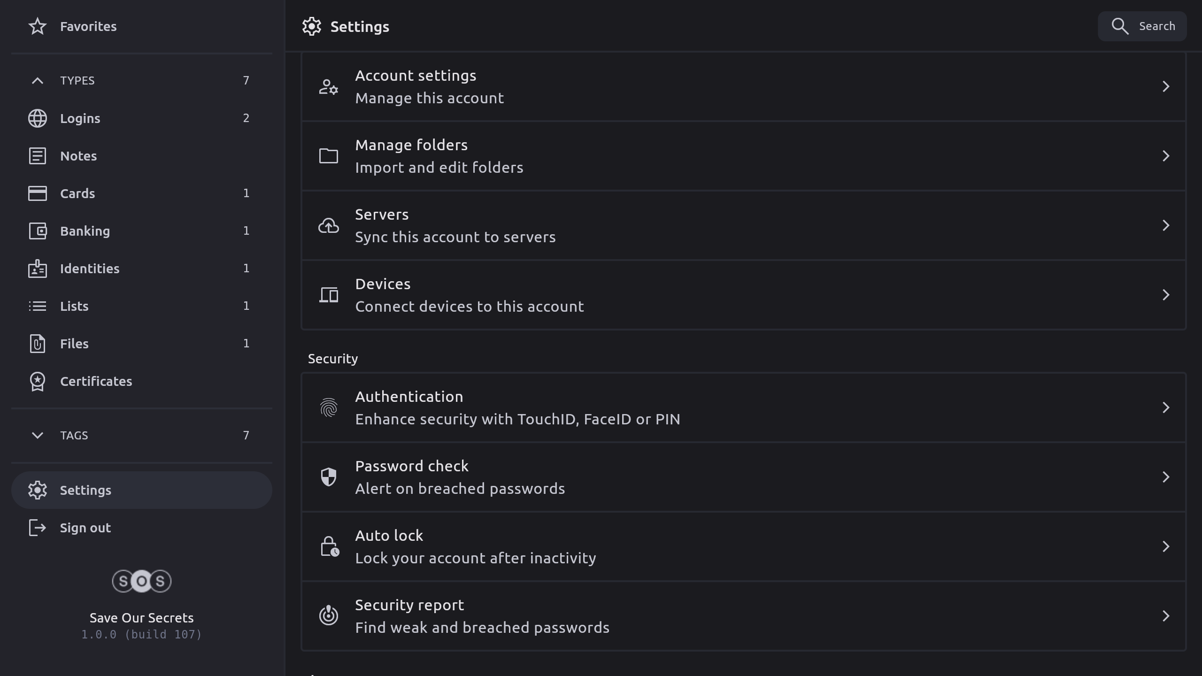Open Account settings chevron arrow
Screen dimensions: 1202x676
(x=1165, y=86)
